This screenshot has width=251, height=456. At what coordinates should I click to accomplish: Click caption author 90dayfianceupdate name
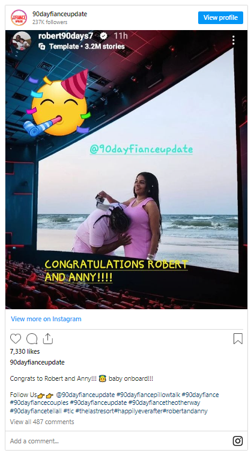click(37, 362)
